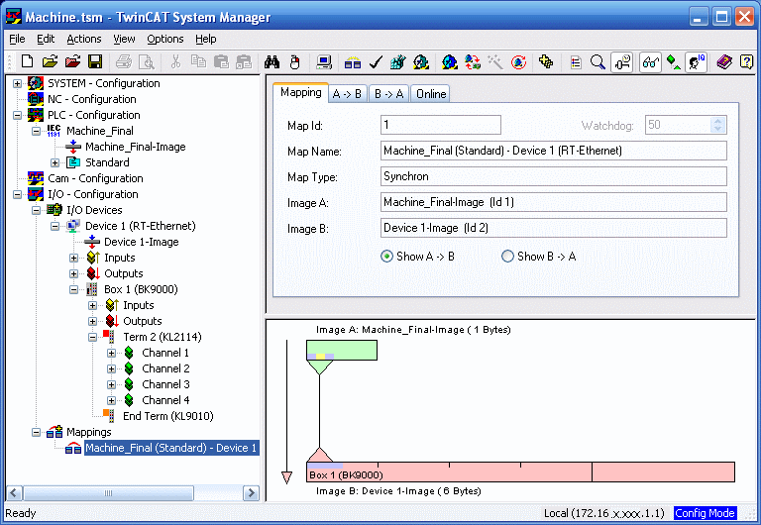This screenshot has height=525, width=761.
Task: Click the New document toolbar icon
Action: [27, 61]
